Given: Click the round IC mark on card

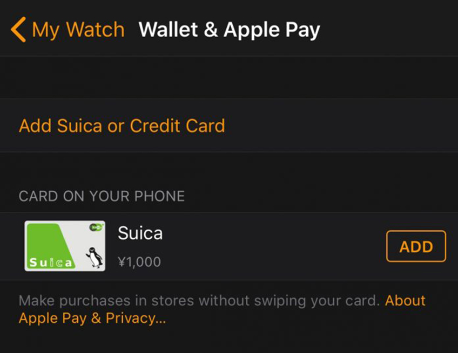Looking at the screenshot, I should [x=96, y=226].
